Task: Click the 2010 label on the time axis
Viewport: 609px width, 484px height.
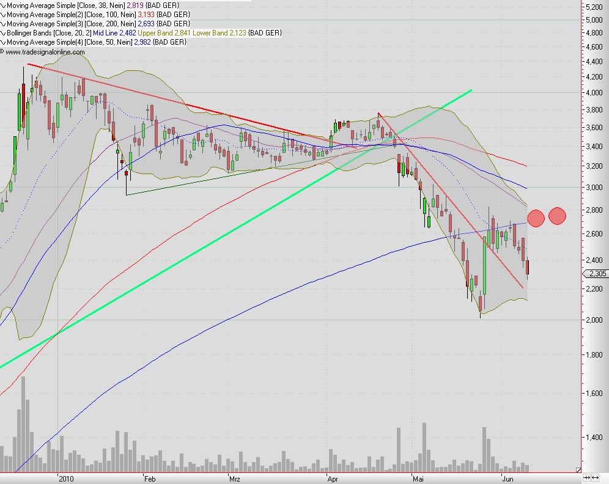Action: (65, 479)
